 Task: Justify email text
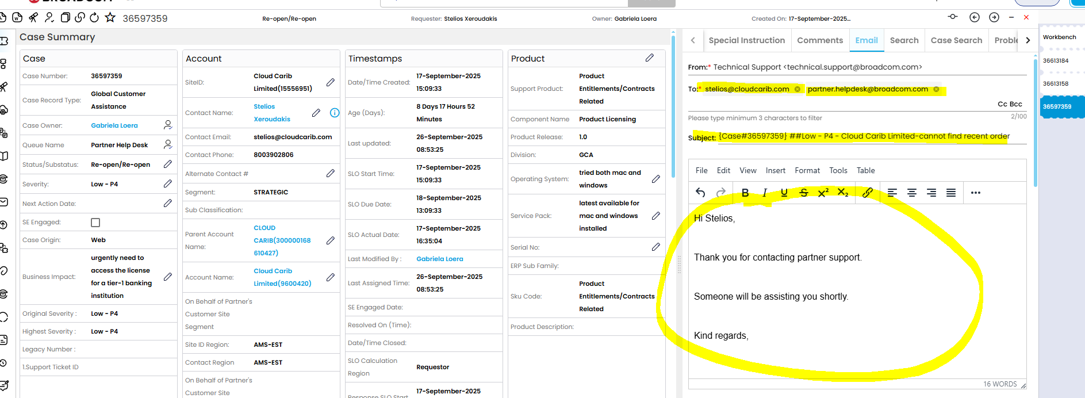(951, 193)
